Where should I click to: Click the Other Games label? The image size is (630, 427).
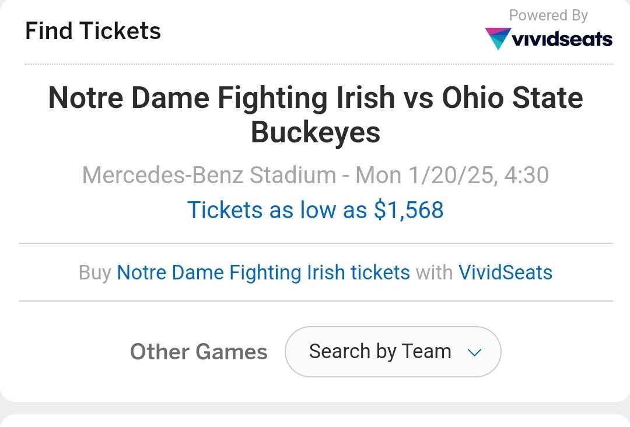(x=198, y=352)
